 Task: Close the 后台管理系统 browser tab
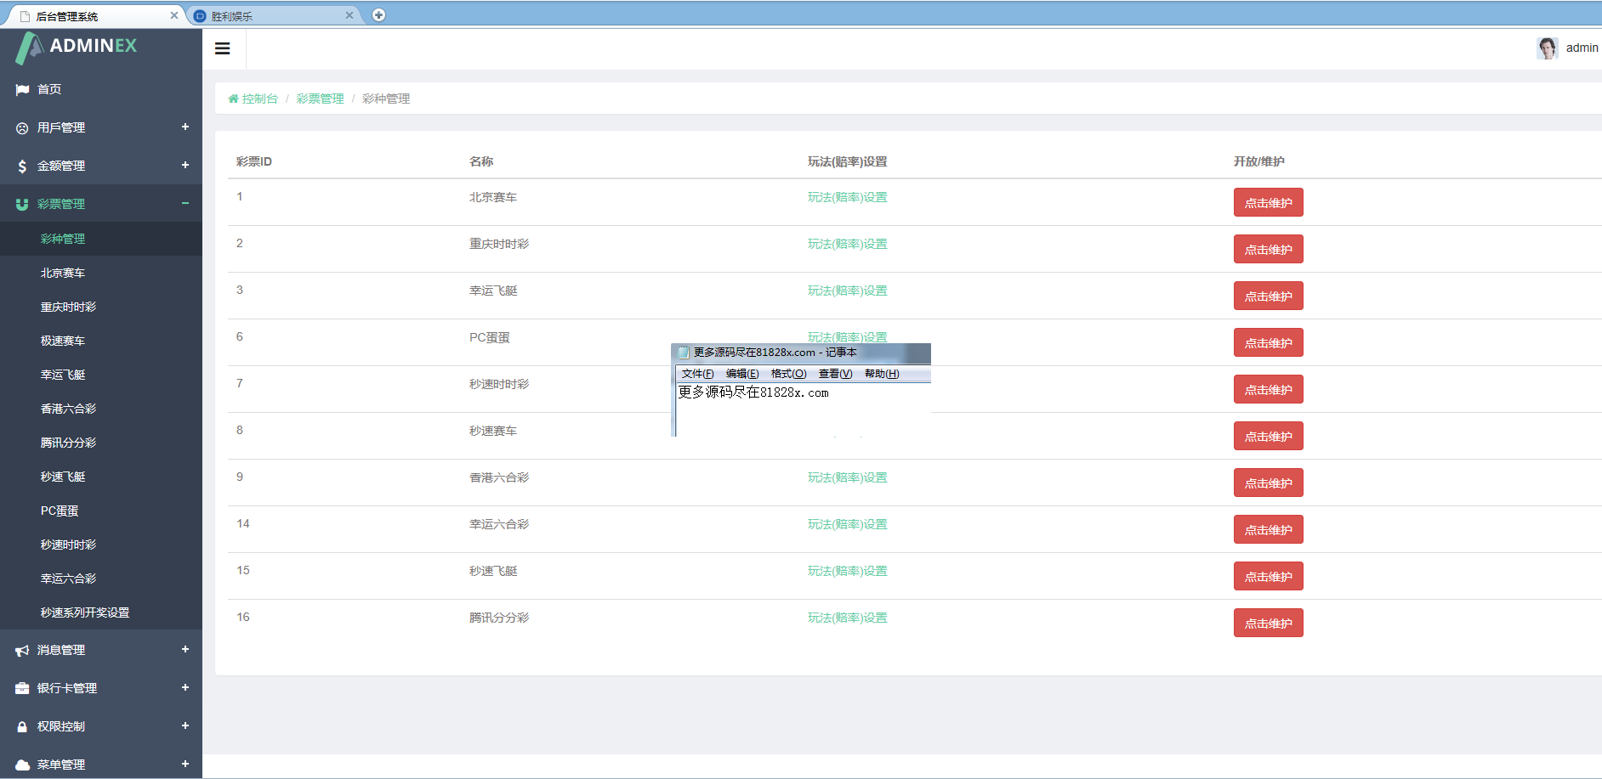174,15
